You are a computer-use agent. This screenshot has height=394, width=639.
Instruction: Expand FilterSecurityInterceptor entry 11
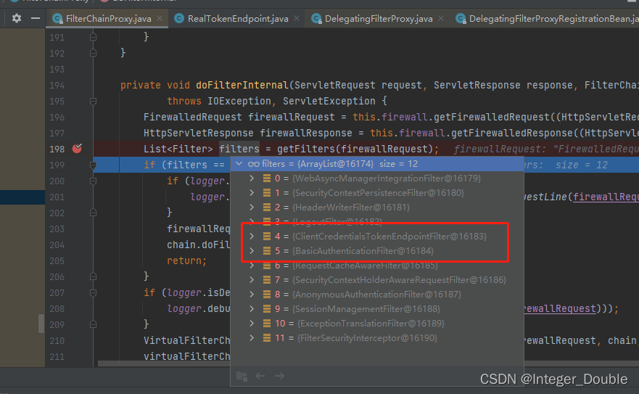click(252, 337)
